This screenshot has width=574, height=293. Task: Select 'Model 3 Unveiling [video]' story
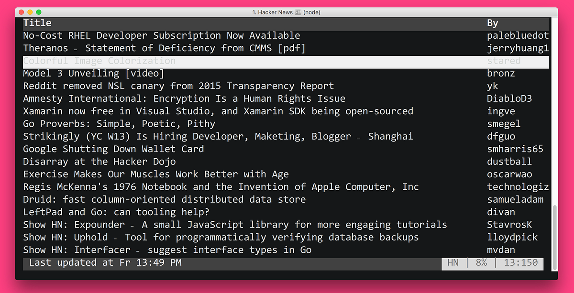[x=94, y=73]
